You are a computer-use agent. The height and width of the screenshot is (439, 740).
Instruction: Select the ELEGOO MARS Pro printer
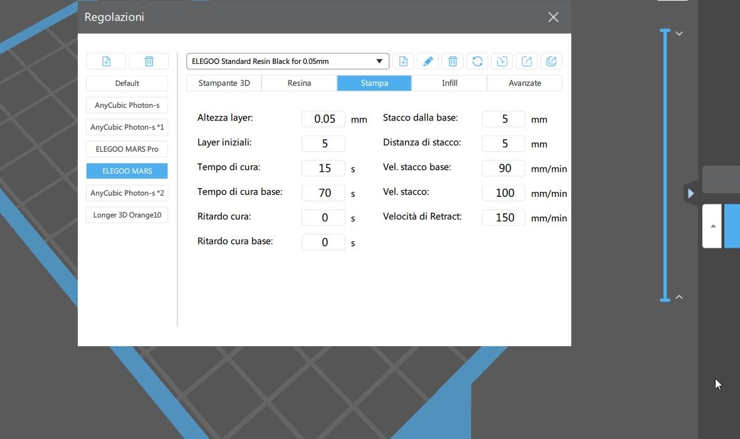click(x=127, y=149)
